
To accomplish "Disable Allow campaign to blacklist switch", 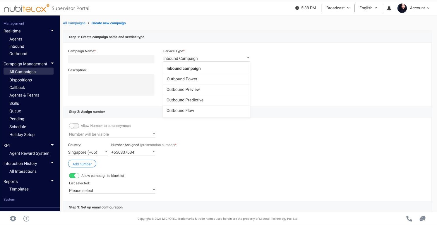I will pyautogui.click(x=74, y=176).
